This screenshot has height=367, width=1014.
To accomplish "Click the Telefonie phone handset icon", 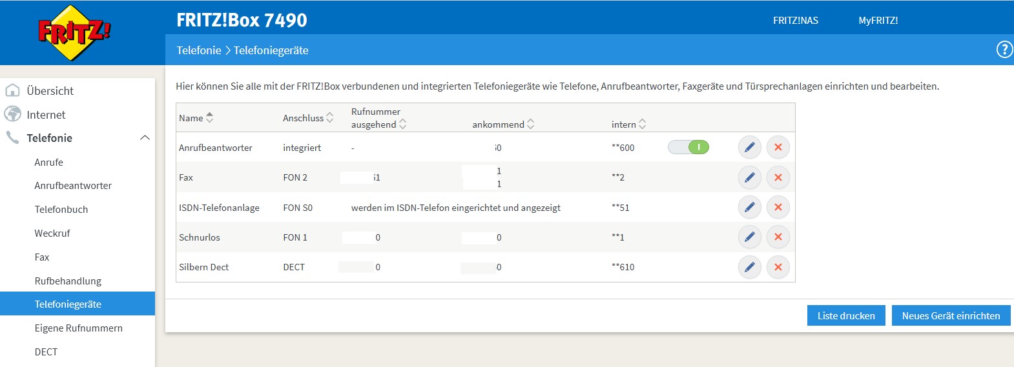I will tap(12, 137).
